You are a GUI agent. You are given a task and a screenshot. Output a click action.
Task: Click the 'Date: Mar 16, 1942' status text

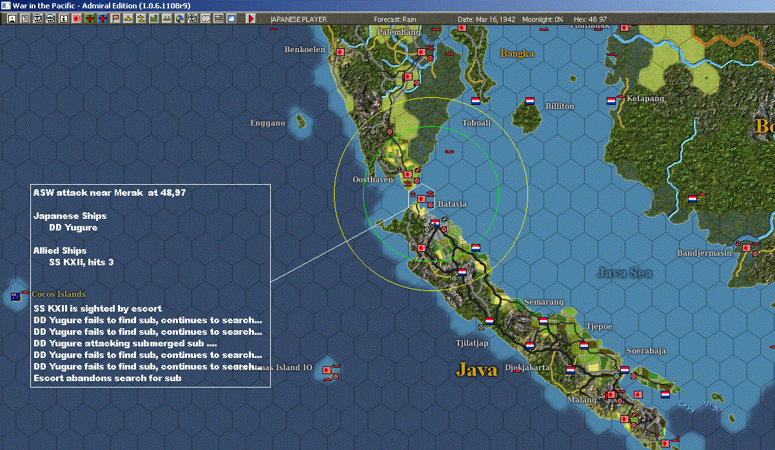click(486, 19)
